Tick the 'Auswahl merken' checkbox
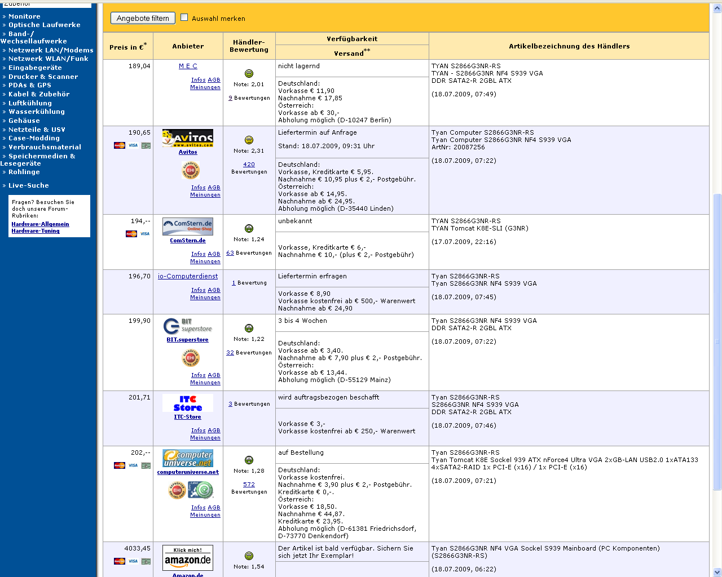722x577 pixels. click(184, 17)
